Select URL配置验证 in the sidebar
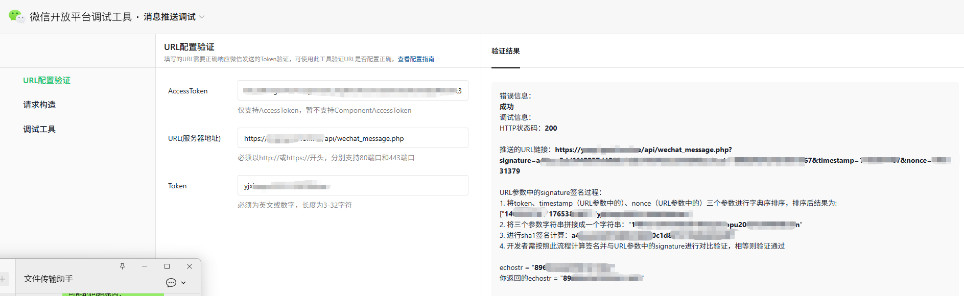This screenshot has height=296, width=964. point(47,80)
